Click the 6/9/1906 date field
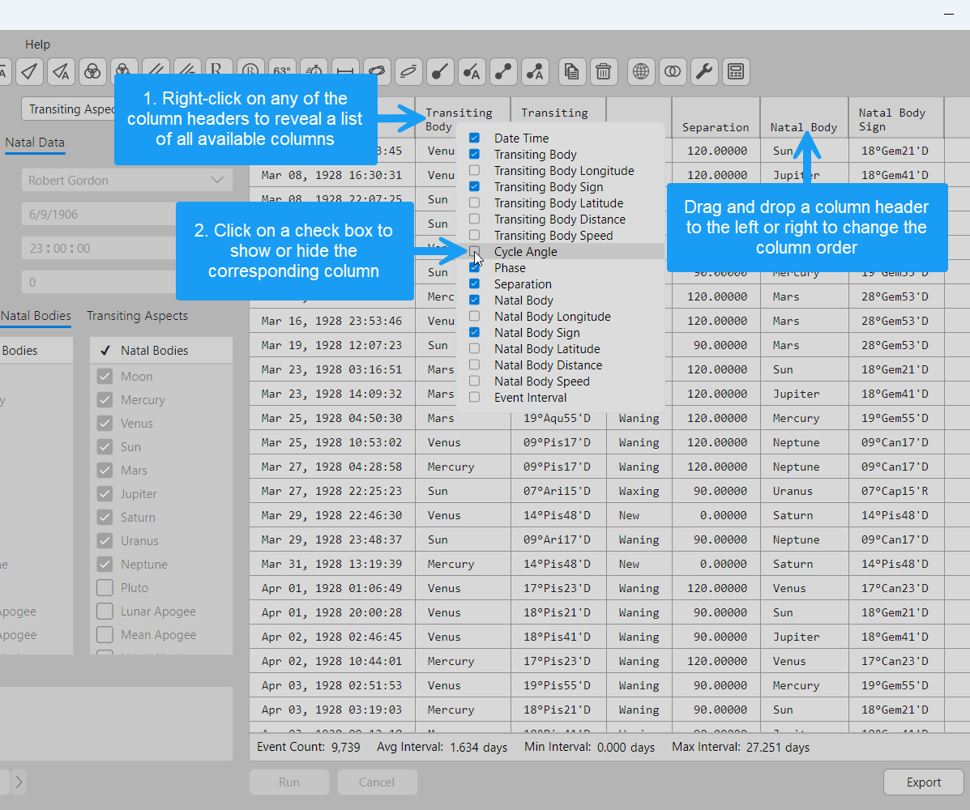The image size is (970, 810). 99,215
